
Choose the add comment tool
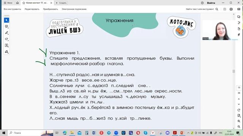(6, 26)
